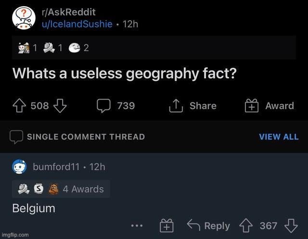Downvote the post with 508 votes
The image size is (308, 239).
tap(60, 106)
